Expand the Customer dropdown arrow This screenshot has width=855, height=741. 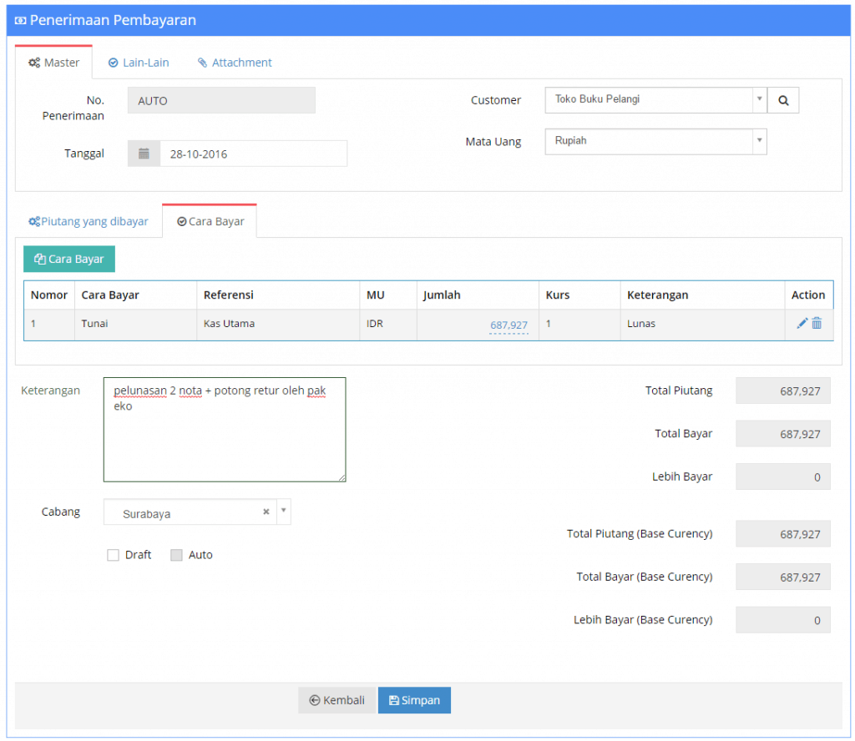[759, 99]
